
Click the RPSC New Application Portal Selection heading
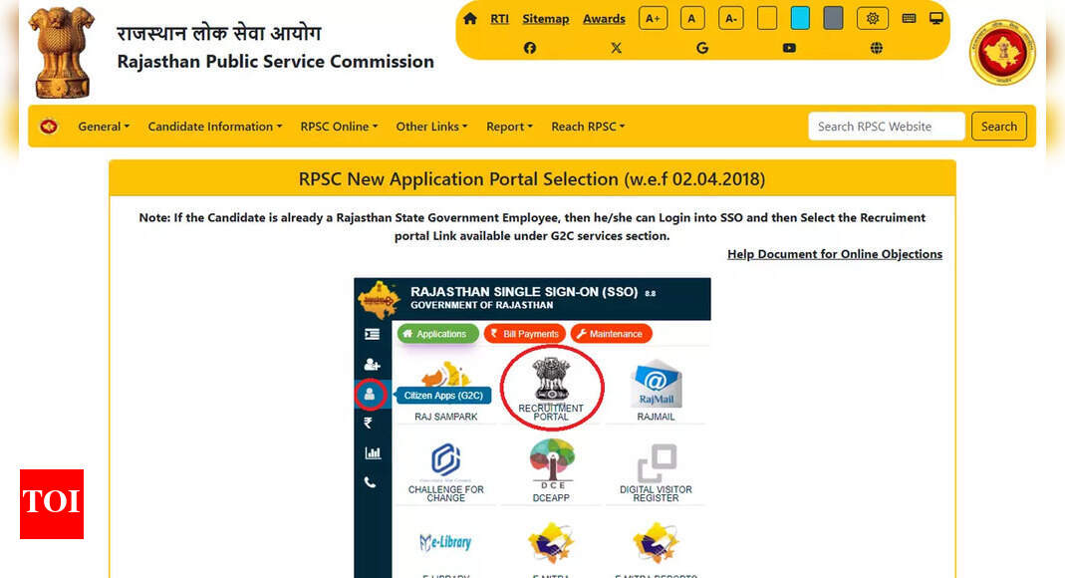click(x=532, y=179)
